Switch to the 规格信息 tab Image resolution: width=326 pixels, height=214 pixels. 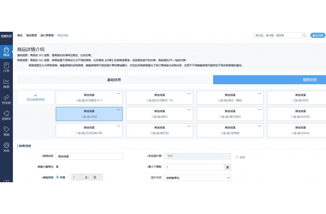tap(269, 80)
